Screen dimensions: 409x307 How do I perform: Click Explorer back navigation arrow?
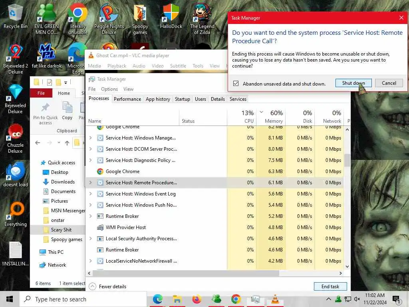38,143
